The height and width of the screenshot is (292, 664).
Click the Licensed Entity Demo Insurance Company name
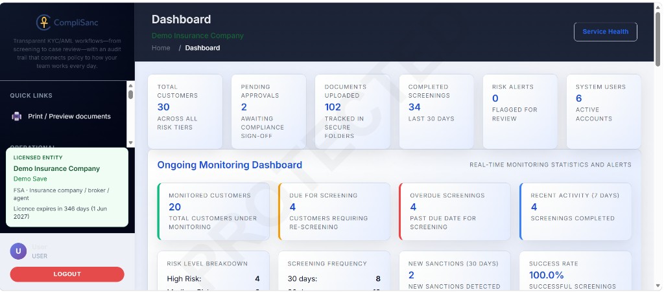57,168
